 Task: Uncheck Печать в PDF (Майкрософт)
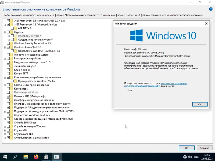(x=8, y=96)
